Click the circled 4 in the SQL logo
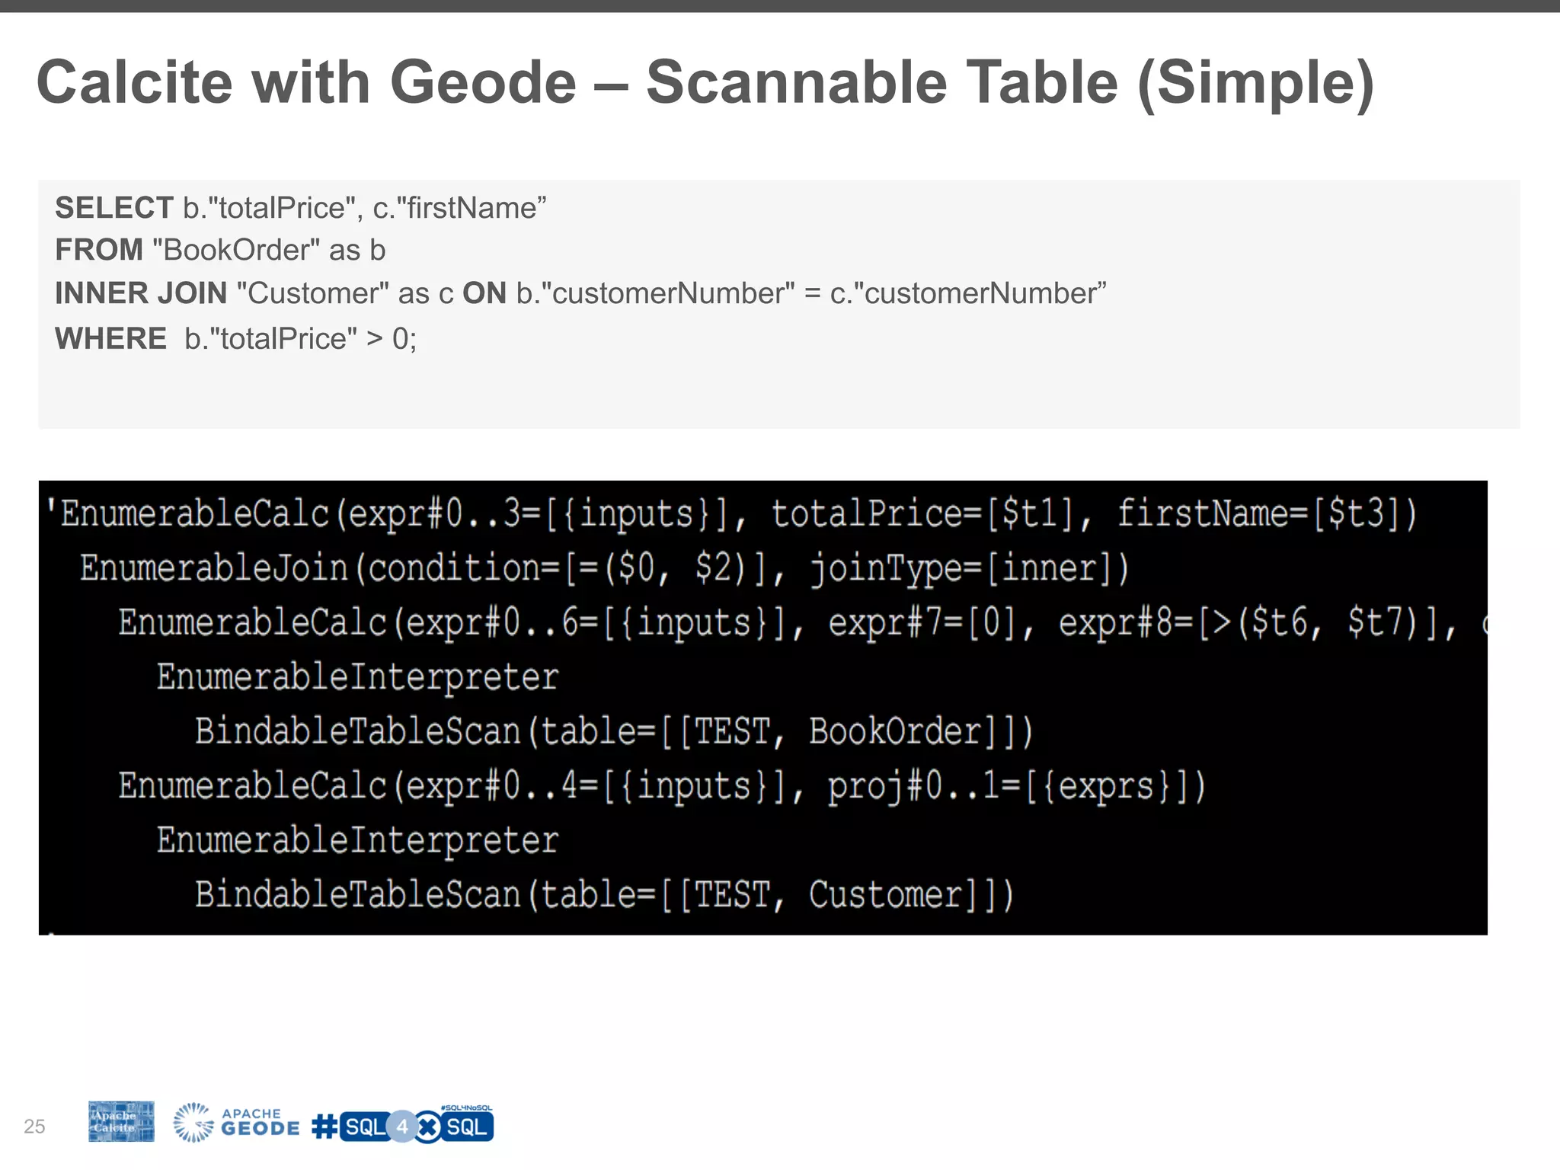Screen dimensions: 1560x1170 (402, 1127)
